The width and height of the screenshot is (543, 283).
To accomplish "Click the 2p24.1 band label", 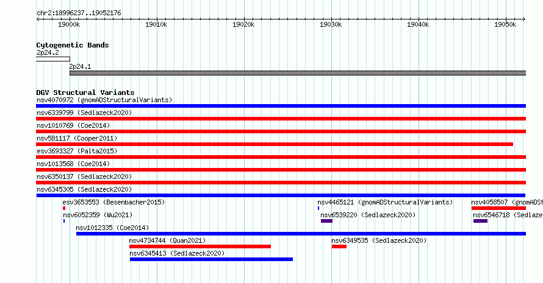I will point(80,67).
